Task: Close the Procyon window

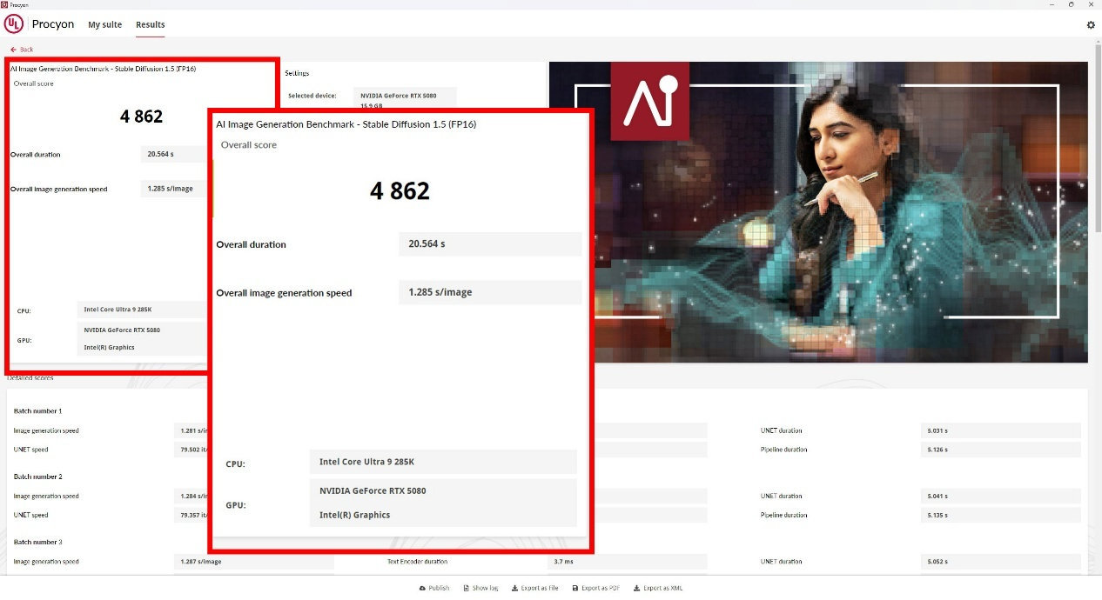Action: (1090, 3)
